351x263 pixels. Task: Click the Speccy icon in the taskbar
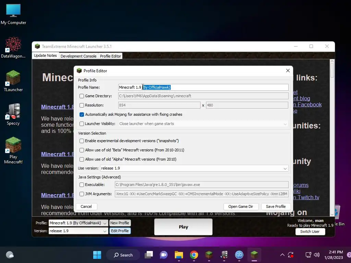coord(224,255)
